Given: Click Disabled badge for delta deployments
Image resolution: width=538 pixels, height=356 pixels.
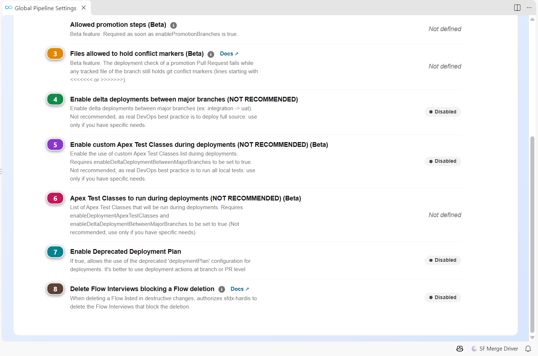Looking at the screenshot, I should coord(443,112).
